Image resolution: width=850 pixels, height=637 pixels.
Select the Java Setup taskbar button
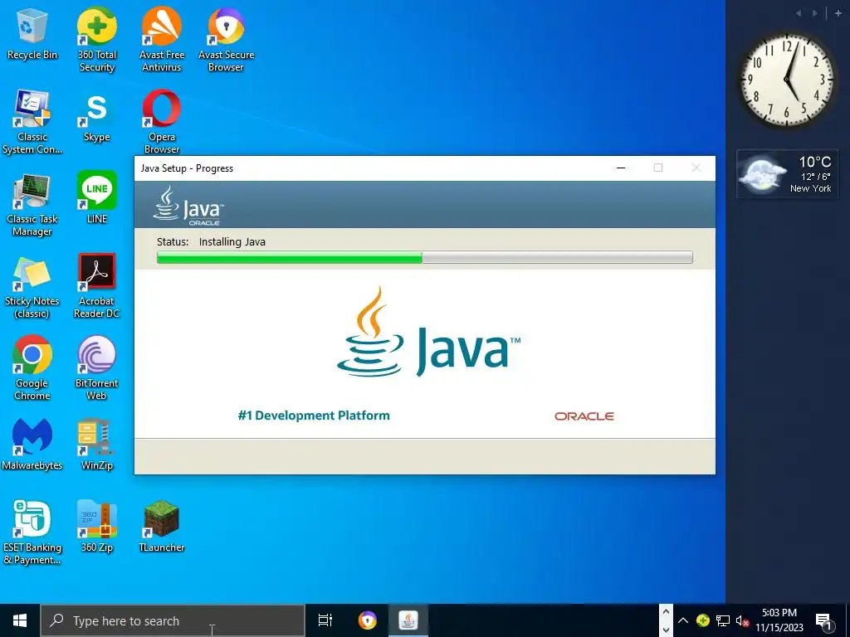coord(408,620)
